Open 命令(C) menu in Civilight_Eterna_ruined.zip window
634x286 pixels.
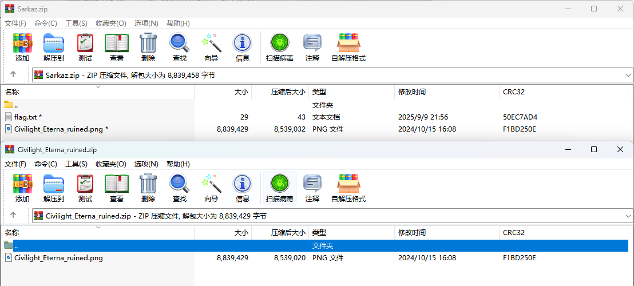point(46,164)
